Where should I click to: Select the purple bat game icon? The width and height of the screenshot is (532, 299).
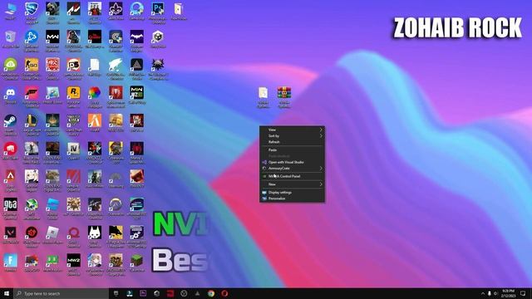coord(136,37)
